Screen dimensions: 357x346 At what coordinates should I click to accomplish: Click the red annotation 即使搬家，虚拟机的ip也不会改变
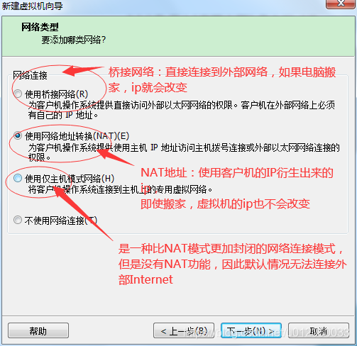click(225, 204)
